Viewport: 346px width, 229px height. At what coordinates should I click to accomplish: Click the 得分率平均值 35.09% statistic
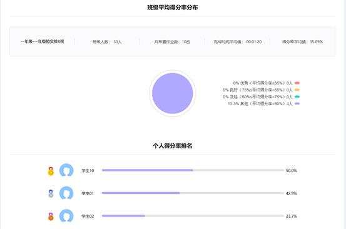303,42
